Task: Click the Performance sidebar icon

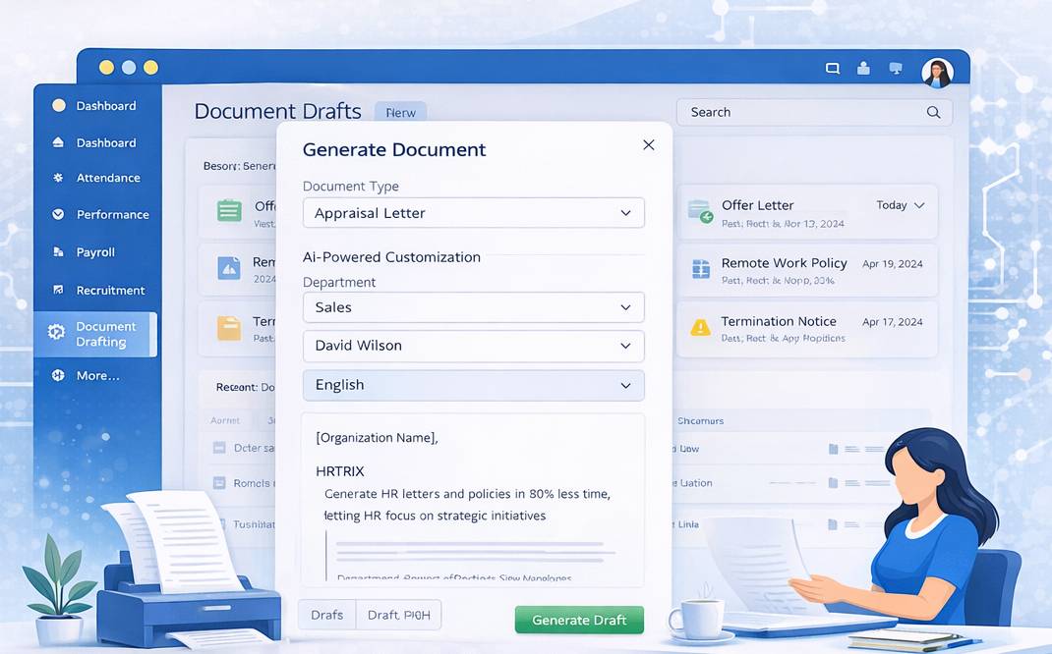Action: point(58,214)
